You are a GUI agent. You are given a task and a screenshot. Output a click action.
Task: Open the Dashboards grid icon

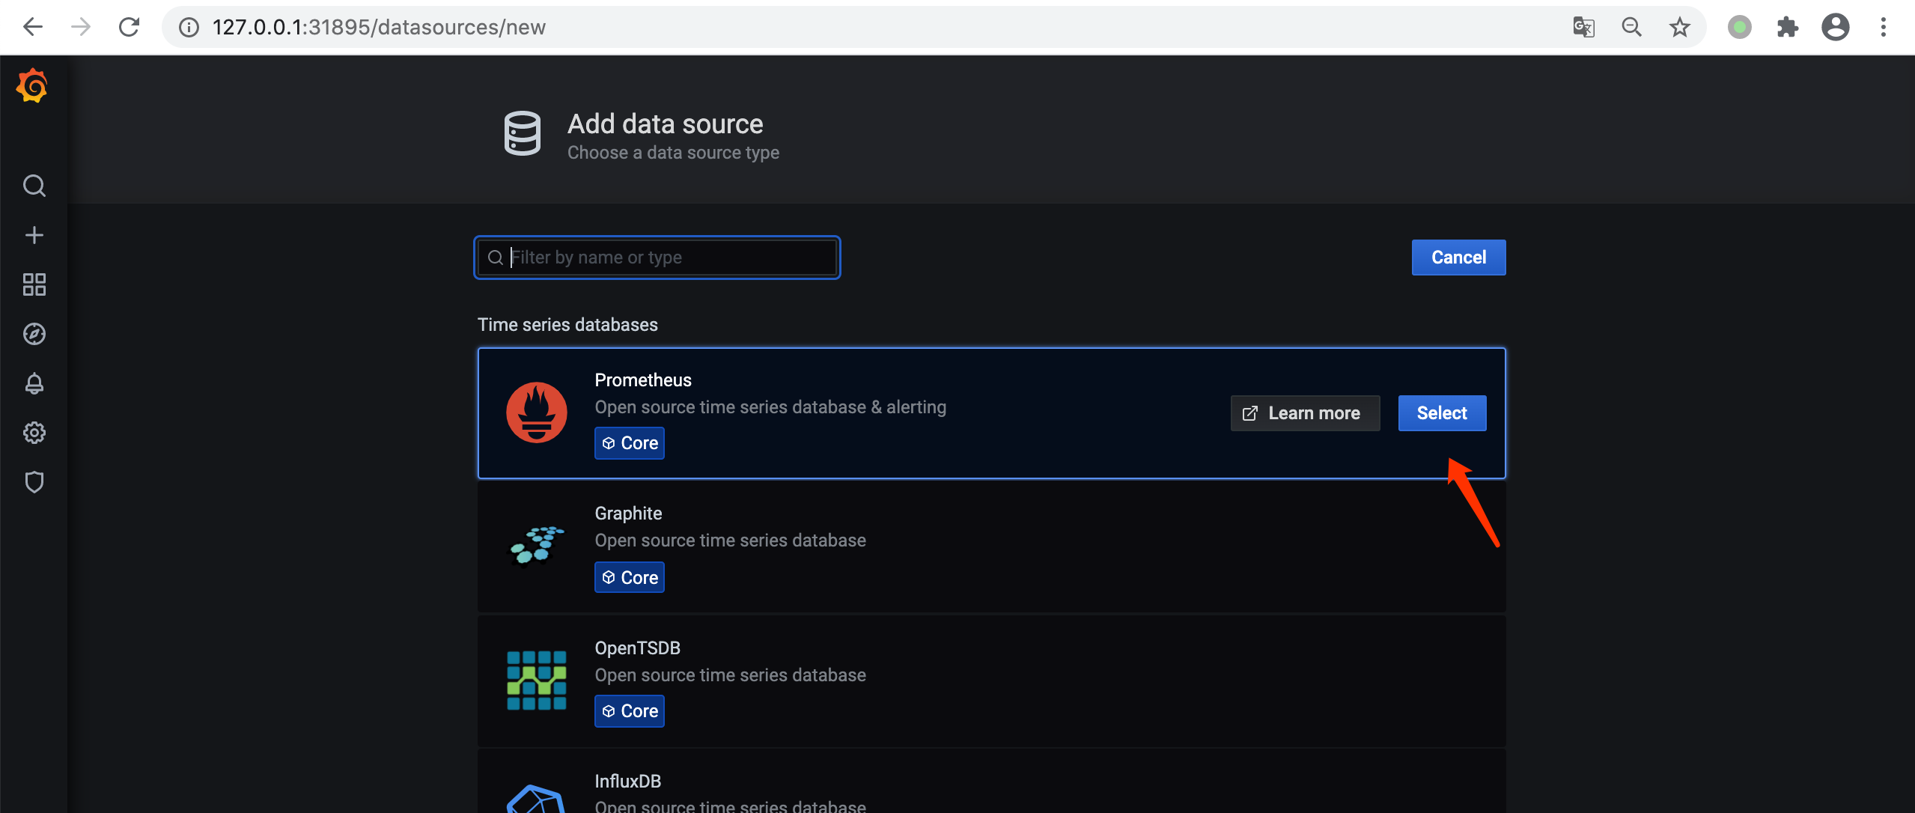coord(34,284)
